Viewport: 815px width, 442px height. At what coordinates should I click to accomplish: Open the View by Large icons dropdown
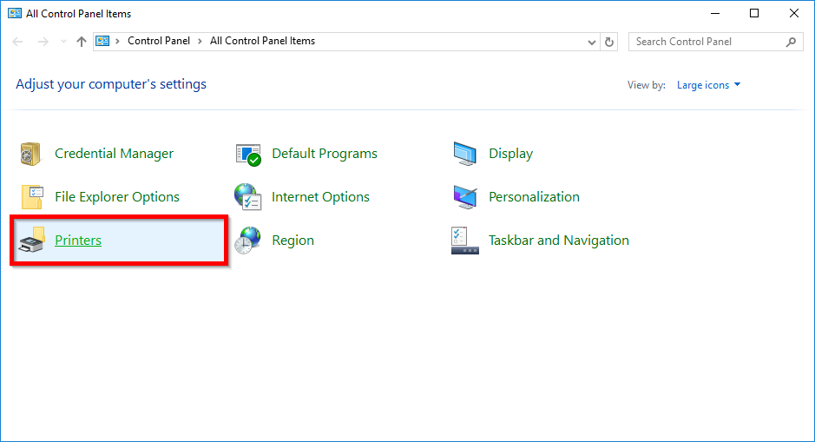point(708,85)
